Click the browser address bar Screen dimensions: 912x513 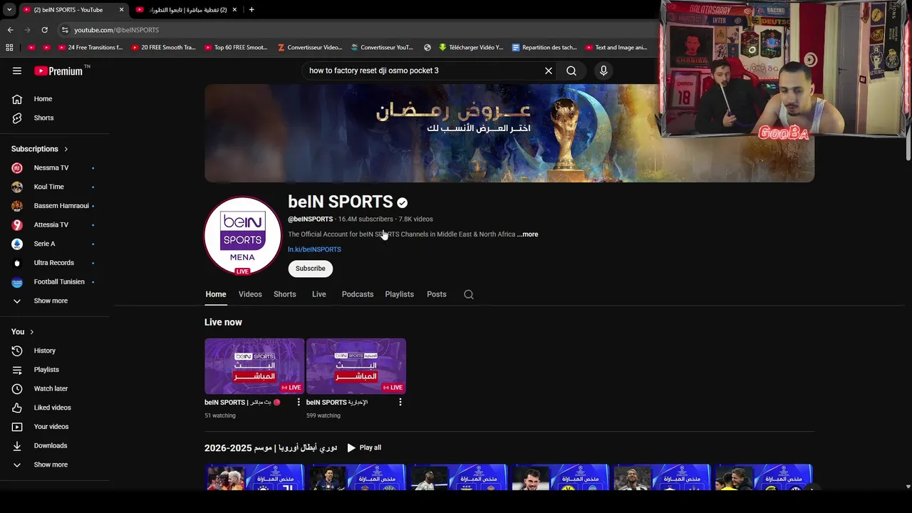pos(356,30)
